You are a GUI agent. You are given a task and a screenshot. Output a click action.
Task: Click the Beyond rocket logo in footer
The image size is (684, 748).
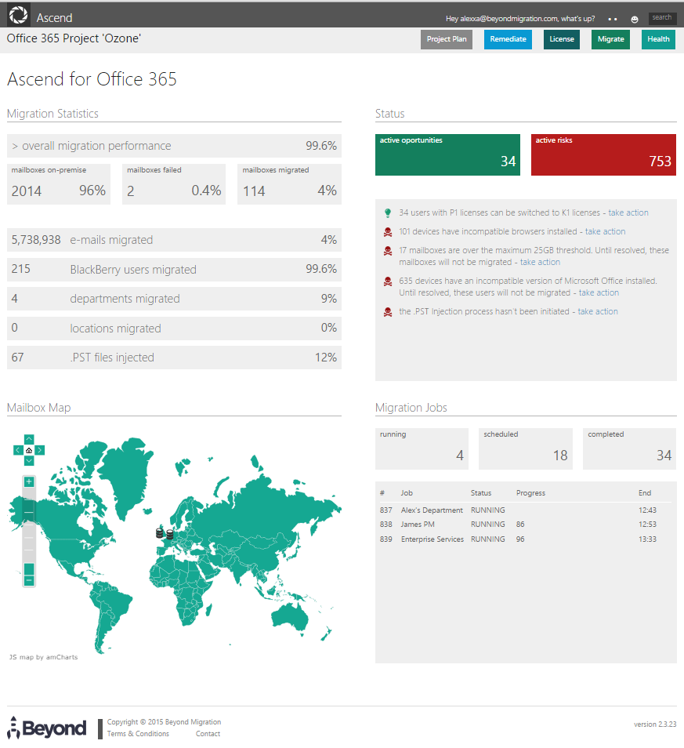tap(47, 728)
